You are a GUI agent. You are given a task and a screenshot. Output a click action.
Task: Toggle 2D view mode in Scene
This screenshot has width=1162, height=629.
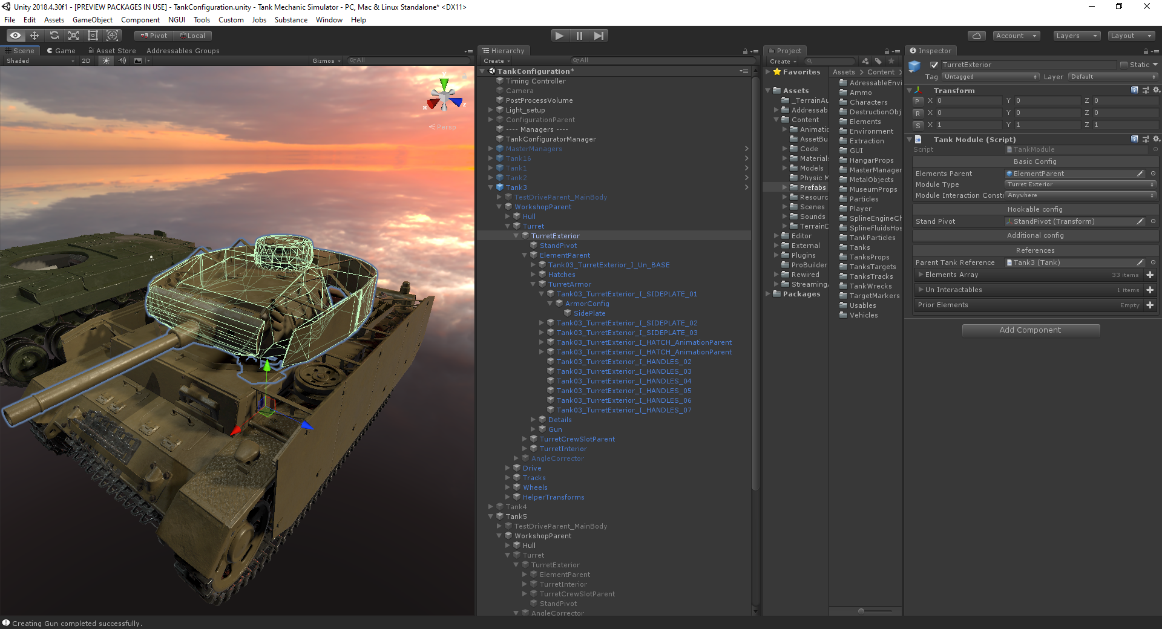tap(86, 60)
